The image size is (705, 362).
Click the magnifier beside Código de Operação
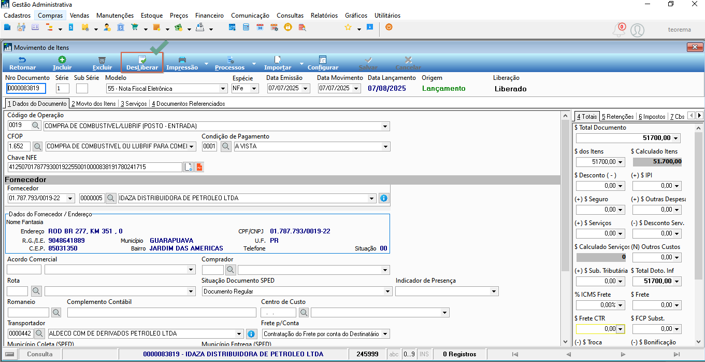pyautogui.click(x=36, y=126)
